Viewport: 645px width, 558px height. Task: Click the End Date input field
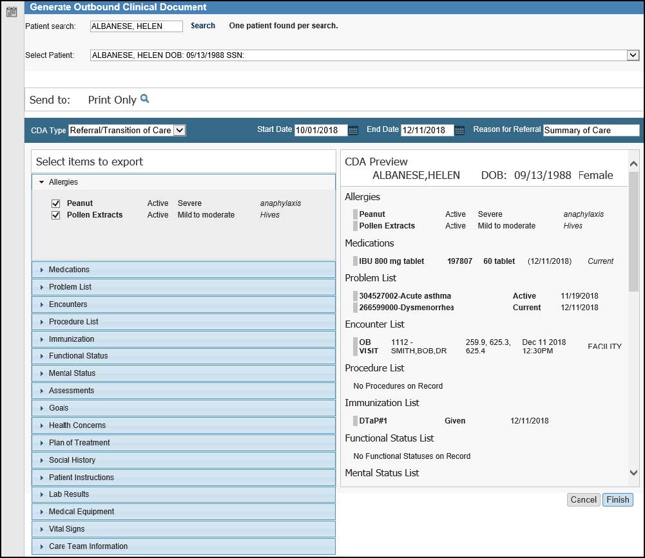coord(427,130)
